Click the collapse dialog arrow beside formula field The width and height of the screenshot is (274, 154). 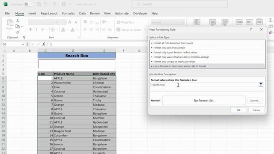point(261,85)
